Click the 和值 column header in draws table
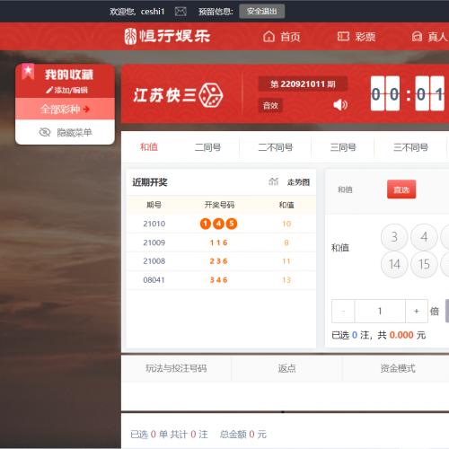The width and height of the screenshot is (449, 449). [286, 205]
